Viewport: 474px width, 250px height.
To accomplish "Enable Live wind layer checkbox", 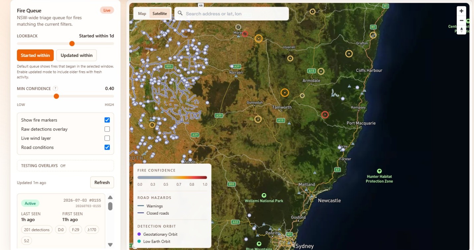I will pyautogui.click(x=107, y=138).
